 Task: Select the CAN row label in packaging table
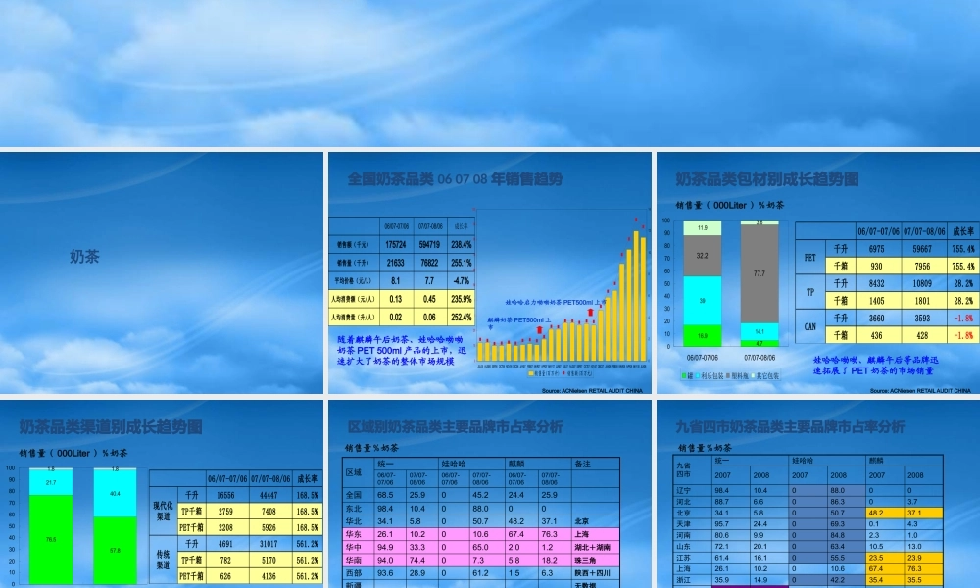(x=810, y=326)
